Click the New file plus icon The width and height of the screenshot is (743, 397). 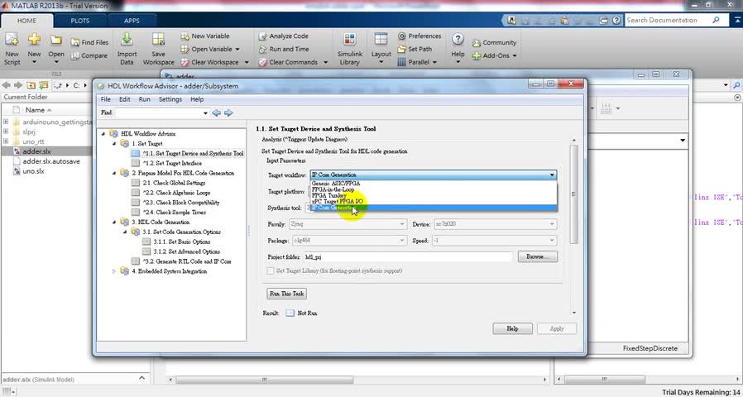[x=34, y=40]
